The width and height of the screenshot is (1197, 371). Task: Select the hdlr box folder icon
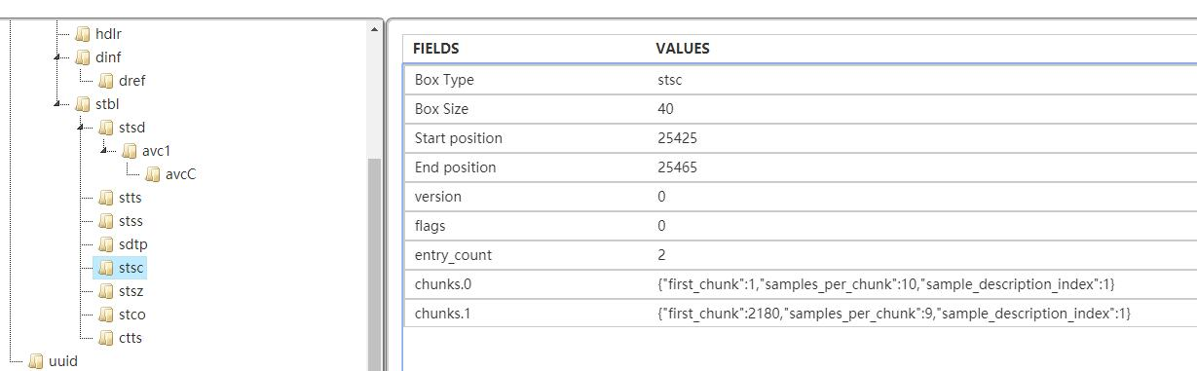pos(83,34)
